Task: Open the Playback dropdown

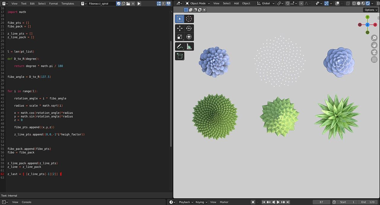Action: point(186,202)
